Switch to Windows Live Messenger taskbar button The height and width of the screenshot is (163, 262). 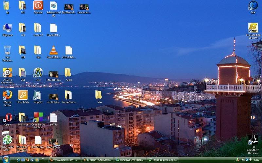[x=130, y=160]
